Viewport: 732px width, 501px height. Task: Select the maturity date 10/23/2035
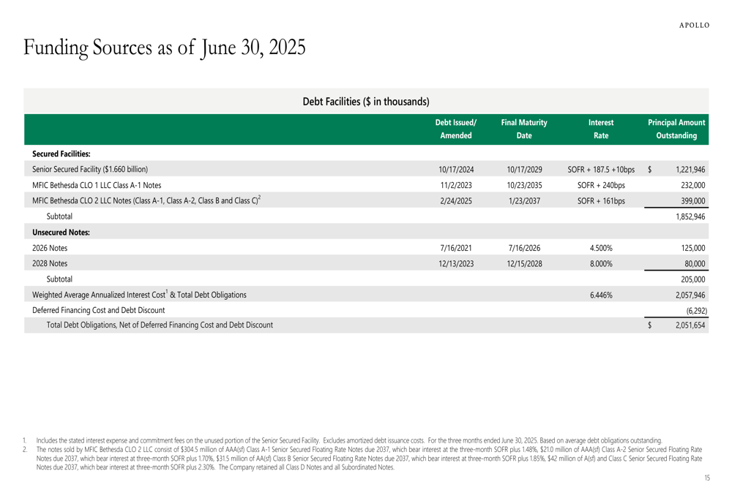pos(524,185)
